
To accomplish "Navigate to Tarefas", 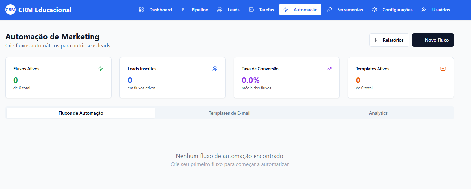I will coord(261,10).
